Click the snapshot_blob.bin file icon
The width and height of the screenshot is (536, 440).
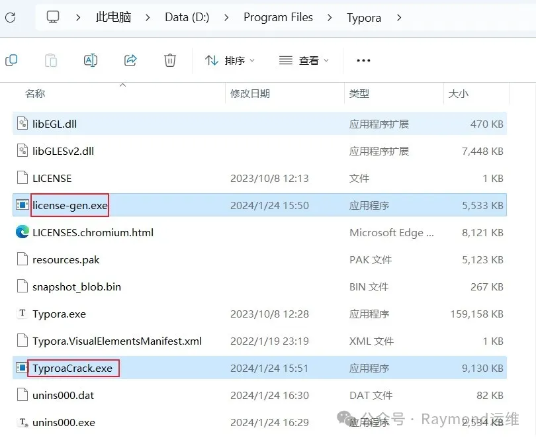coord(22,286)
